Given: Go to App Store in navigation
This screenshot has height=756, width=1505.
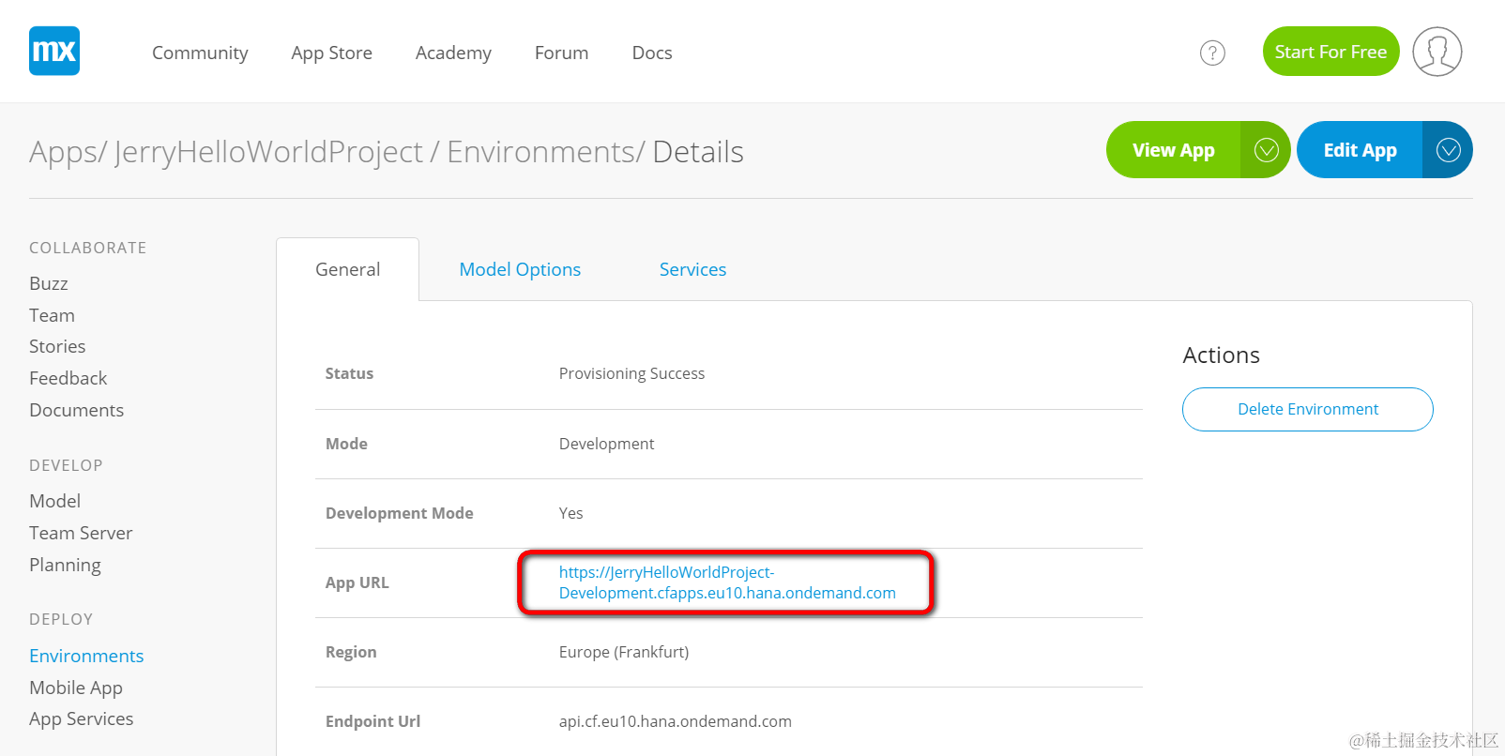Looking at the screenshot, I should 331,53.
